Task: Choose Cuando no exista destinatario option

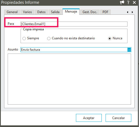Action: coord(71,38)
